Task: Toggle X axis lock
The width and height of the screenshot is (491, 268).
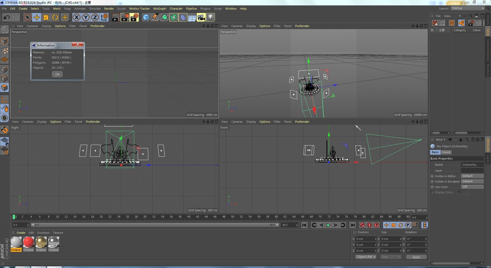Action: pyautogui.click(x=76, y=17)
